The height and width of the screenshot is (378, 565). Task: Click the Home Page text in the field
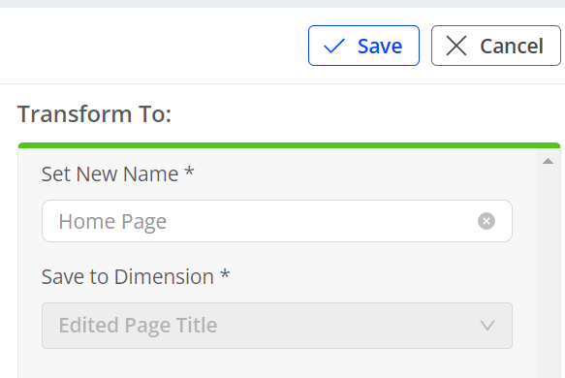tap(112, 222)
